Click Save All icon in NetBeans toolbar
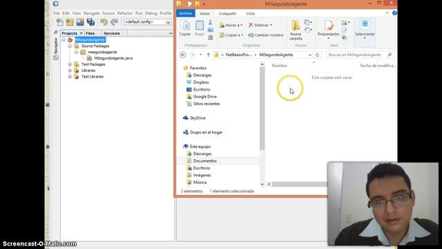The width and height of the screenshot is (442, 249). pyautogui.click(x=90, y=22)
